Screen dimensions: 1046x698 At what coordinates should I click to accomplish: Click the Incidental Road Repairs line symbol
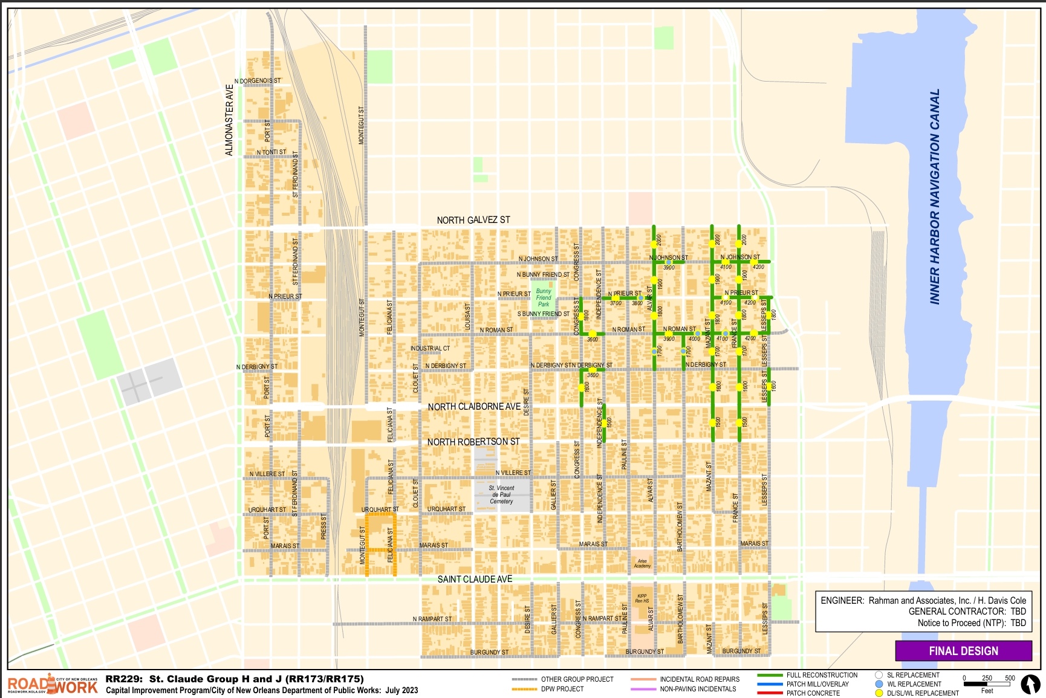tap(643, 679)
